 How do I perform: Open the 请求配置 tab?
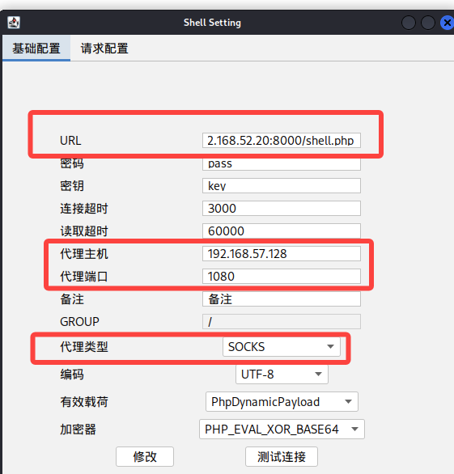(x=104, y=49)
